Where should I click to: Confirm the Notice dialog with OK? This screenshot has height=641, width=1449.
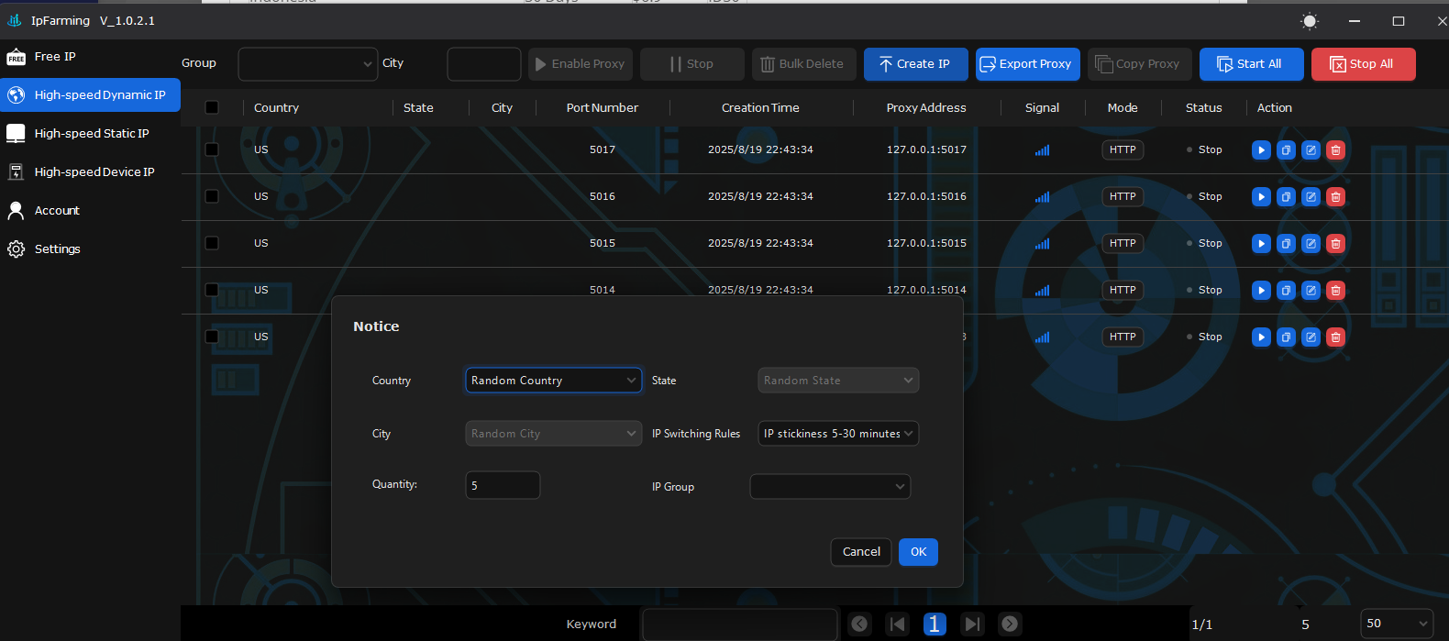[918, 552]
